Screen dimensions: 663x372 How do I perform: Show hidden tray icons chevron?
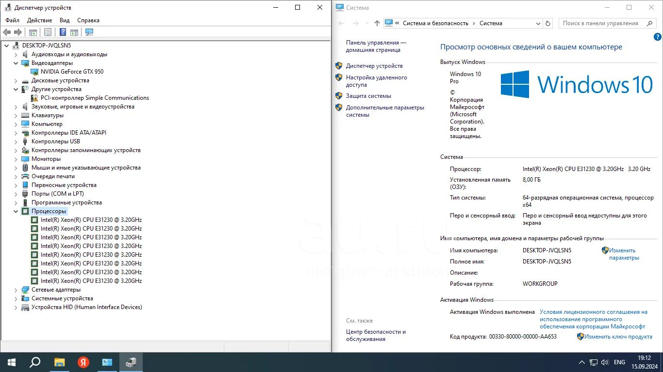[582, 362]
